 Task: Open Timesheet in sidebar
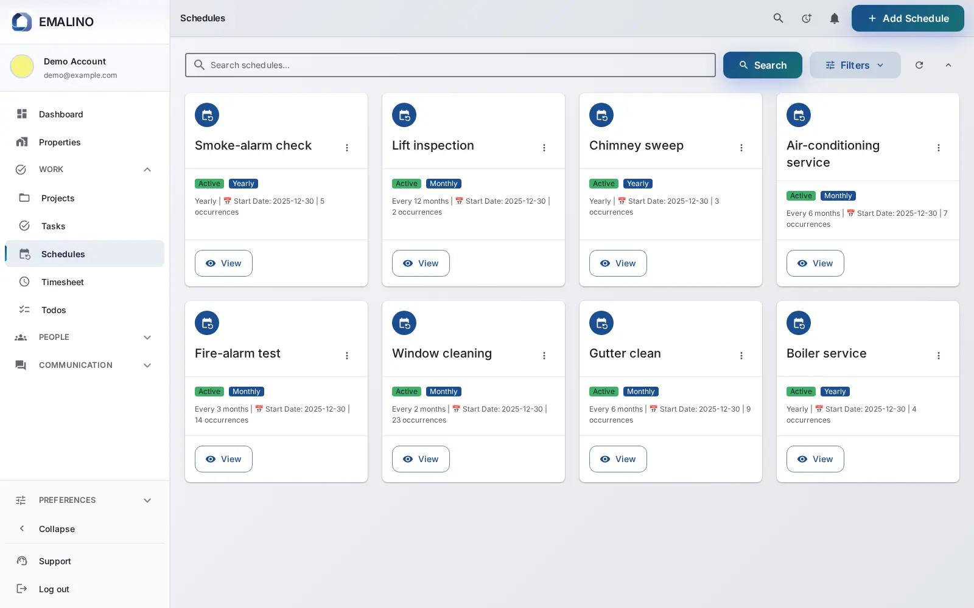tap(85, 282)
